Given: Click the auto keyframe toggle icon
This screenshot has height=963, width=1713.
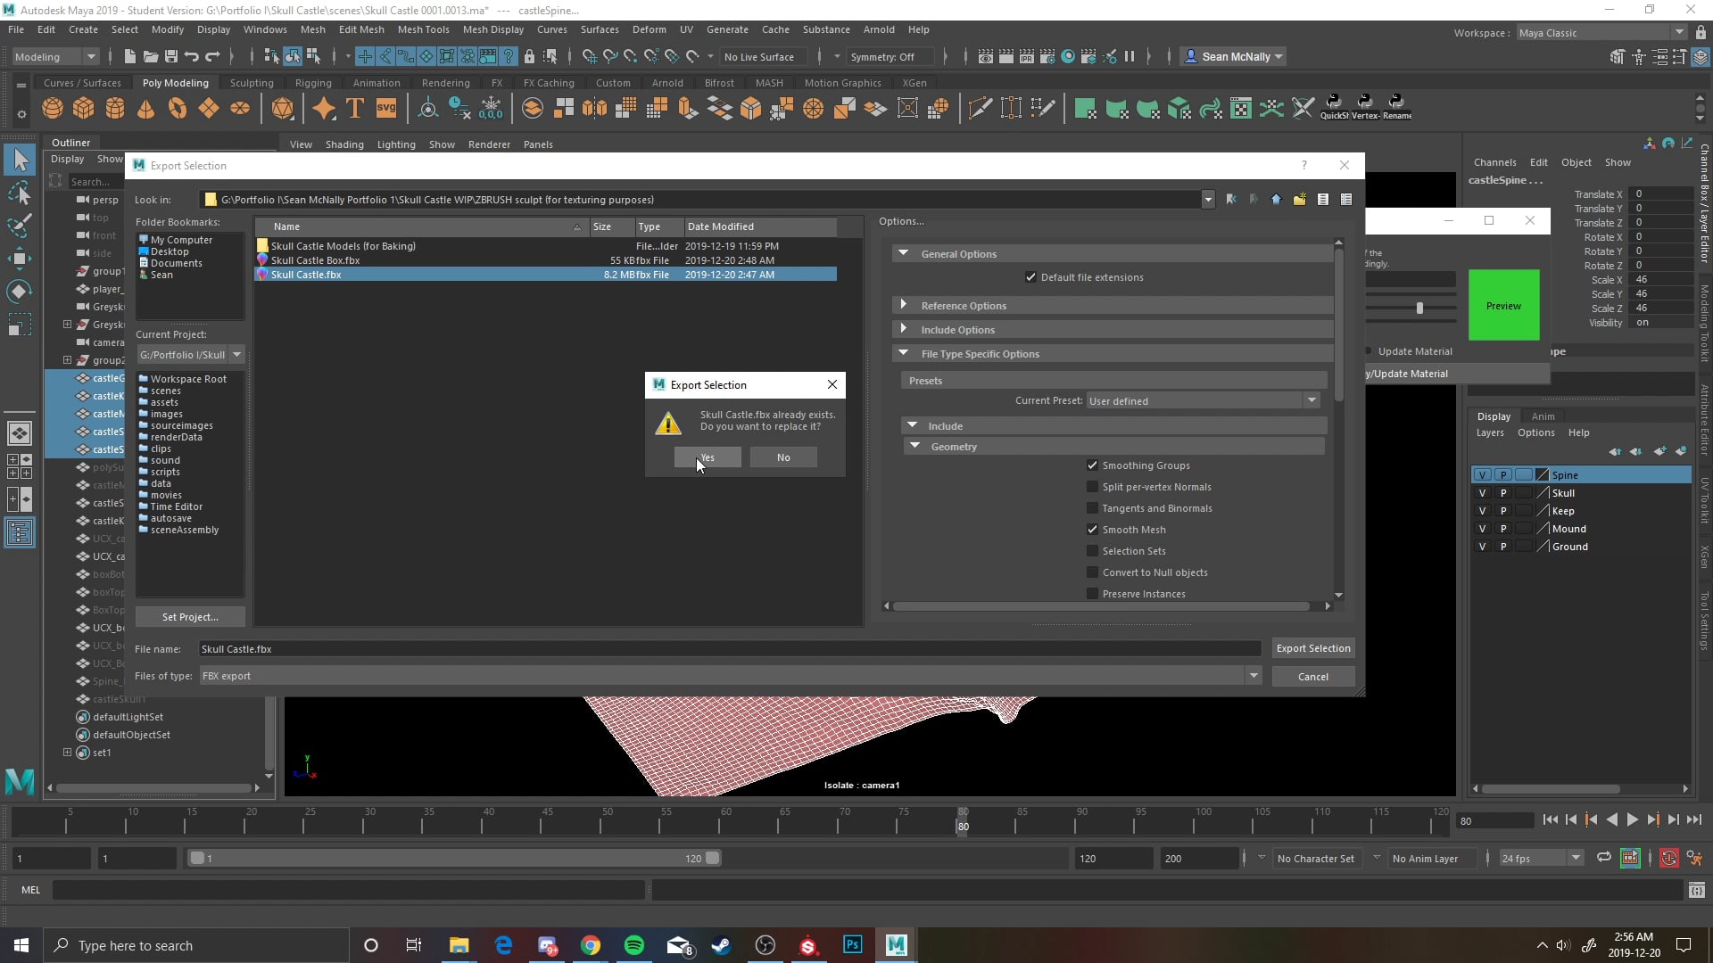Looking at the screenshot, I should pos(1668,858).
